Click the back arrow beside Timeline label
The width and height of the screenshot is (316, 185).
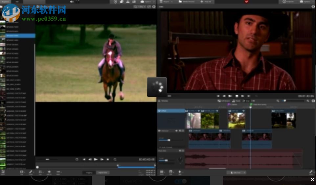point(159,101)
